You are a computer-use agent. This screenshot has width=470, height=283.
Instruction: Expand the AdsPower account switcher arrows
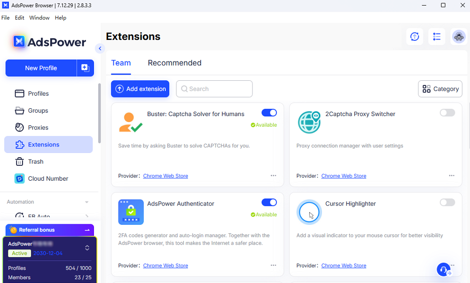[x=87, y=248]
